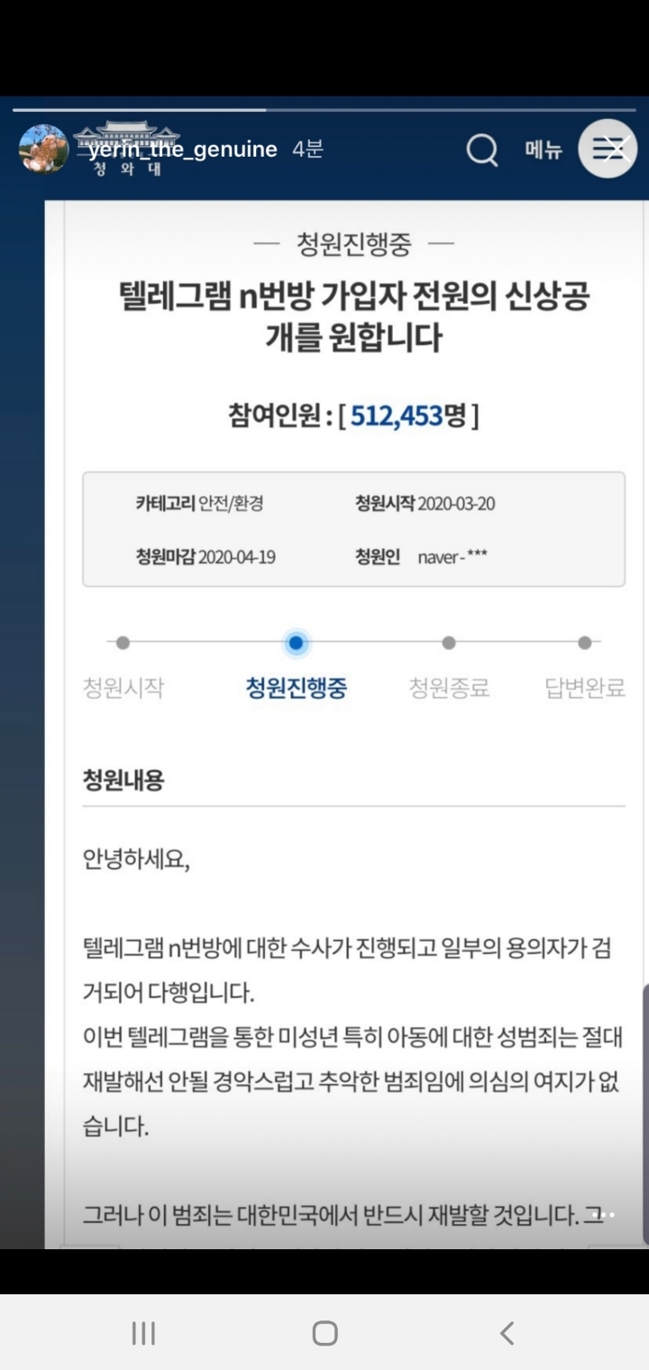Tap the 청와대 Blue House logo

(126, 149)
